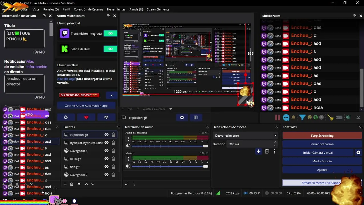Viewport: 364px width, 205px height.
Task: Adjust the Mic/Aux volume slider
Action: tap(170, 166)
